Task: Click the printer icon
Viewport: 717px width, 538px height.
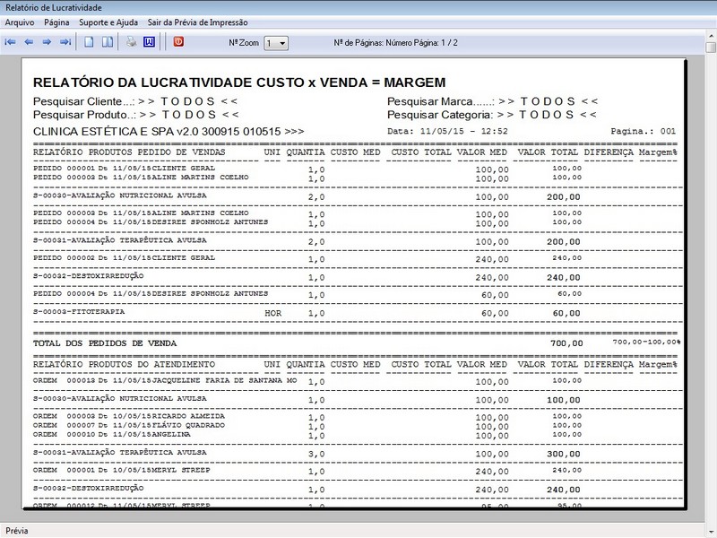Action: (x=131, y=42)
